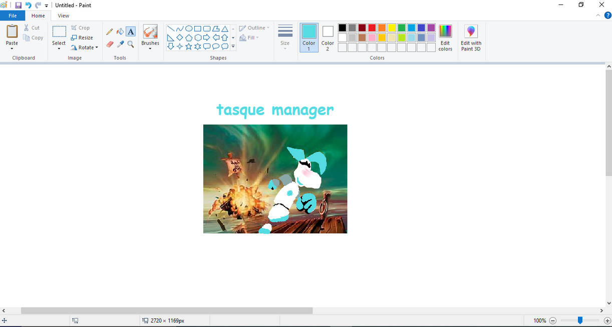The image size is (612, 327).
Task: Click the rectangular Select tool
Action: pyautogui.click(x=59, y=32)
